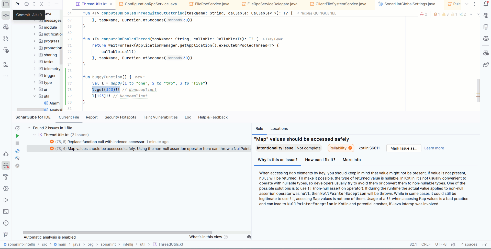Open the Pull Requests tool window

(6, 38)
